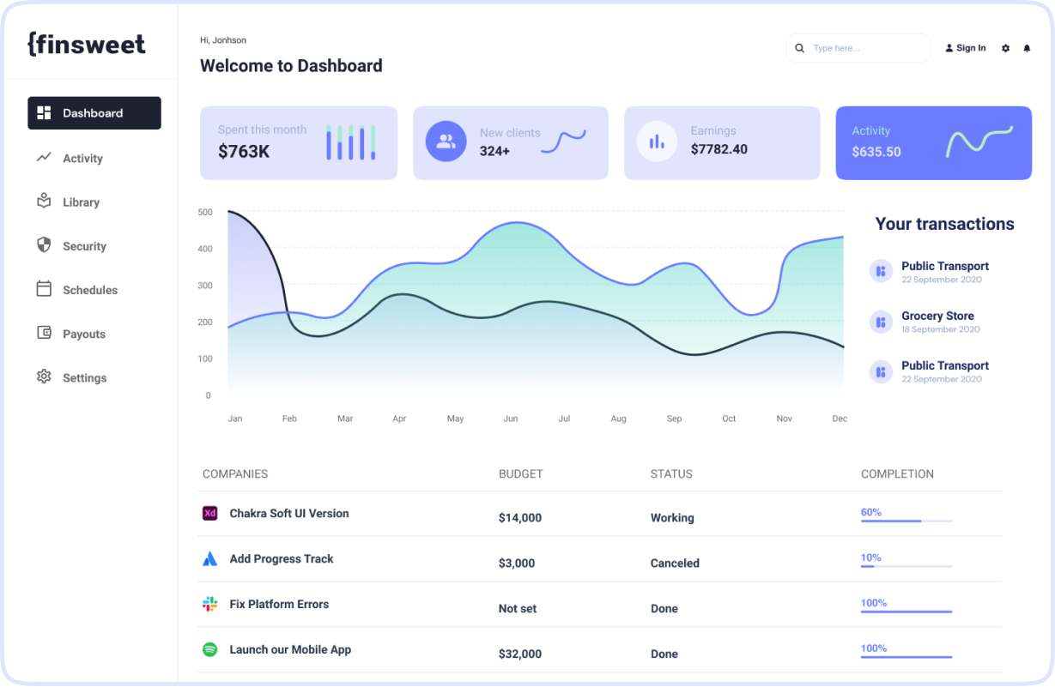Select the Payouts sidebar icon
The height and width of the screenshot is (687, 1055).
(x=44, y=334)
